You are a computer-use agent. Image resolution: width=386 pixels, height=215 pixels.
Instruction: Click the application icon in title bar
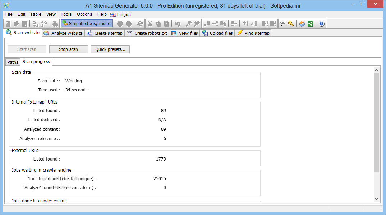click(x=6, y=5)
